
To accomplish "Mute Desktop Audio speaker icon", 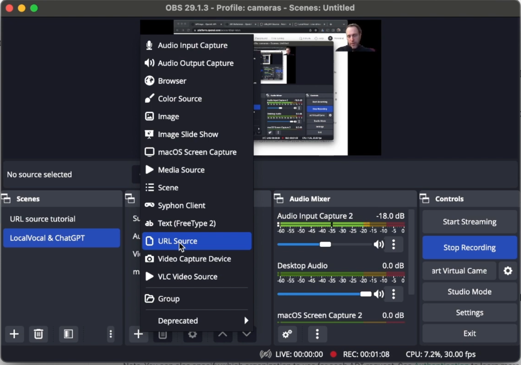I will pos(379,294).
